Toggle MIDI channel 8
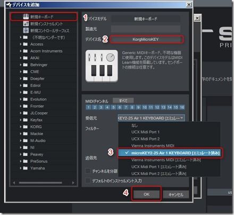 (132, 107)
